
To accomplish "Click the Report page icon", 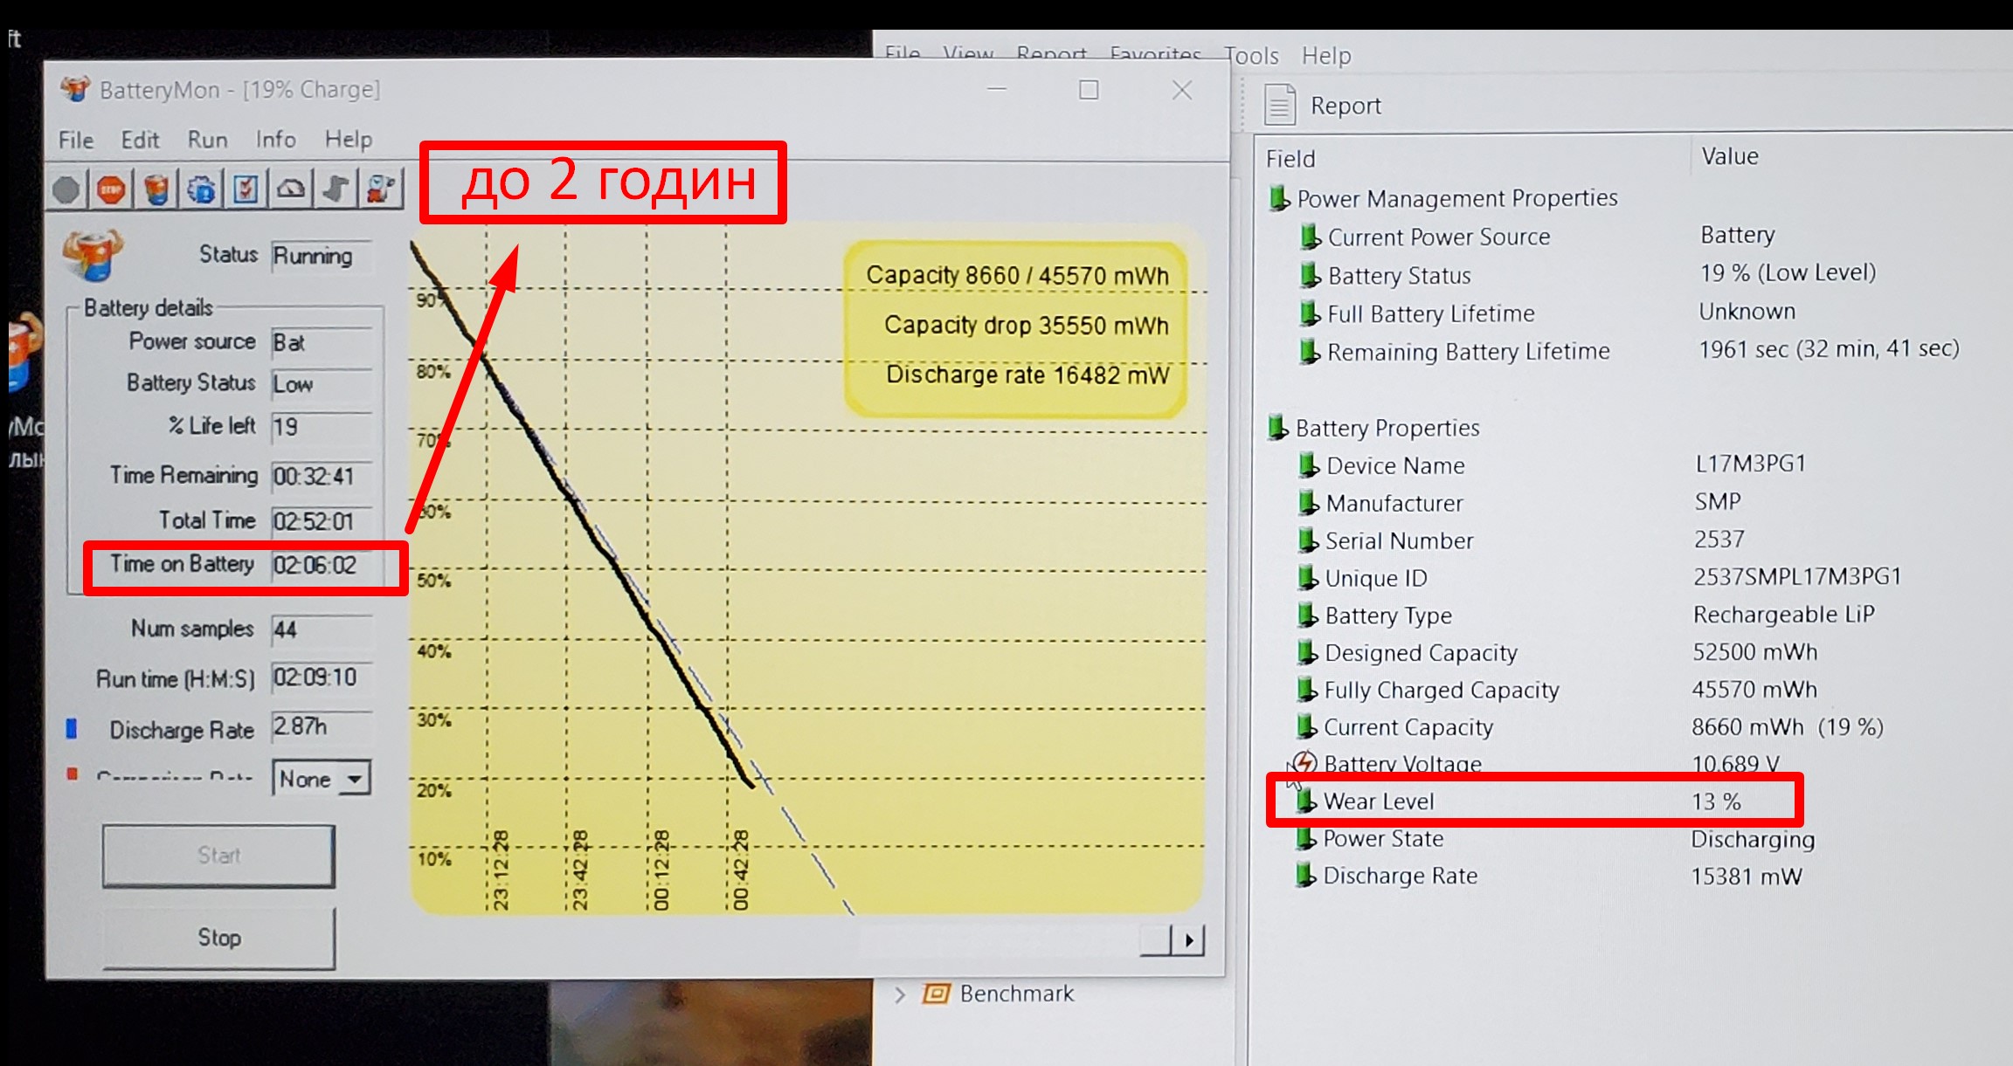I will point(1279,106).
